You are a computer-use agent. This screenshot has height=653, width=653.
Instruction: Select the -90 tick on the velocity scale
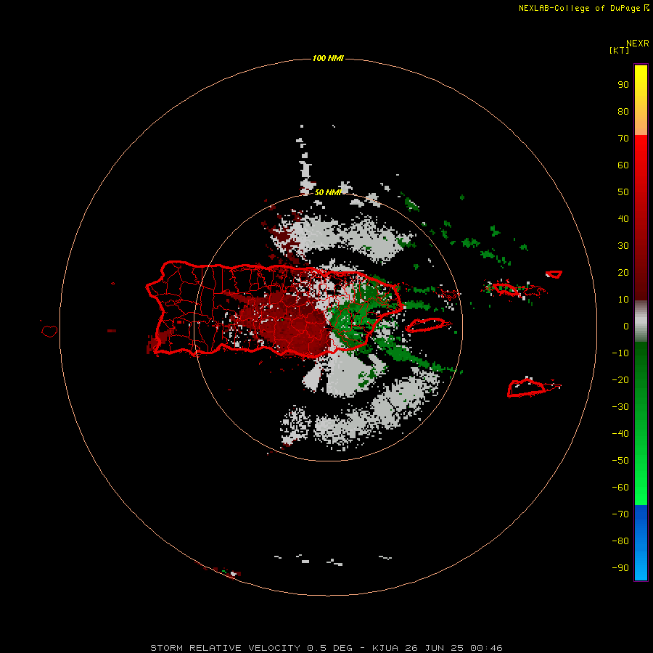click(x=620, y=568)
